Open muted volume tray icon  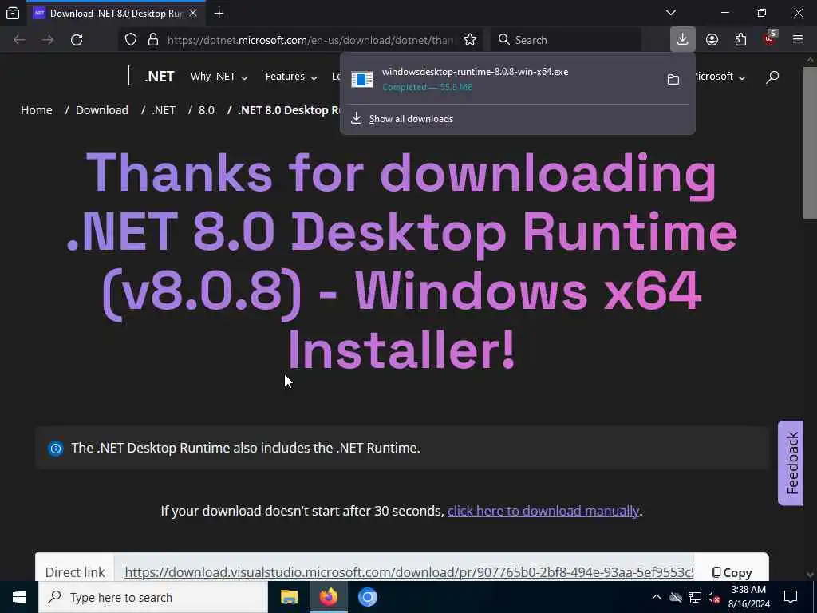(x=713, y=597)
